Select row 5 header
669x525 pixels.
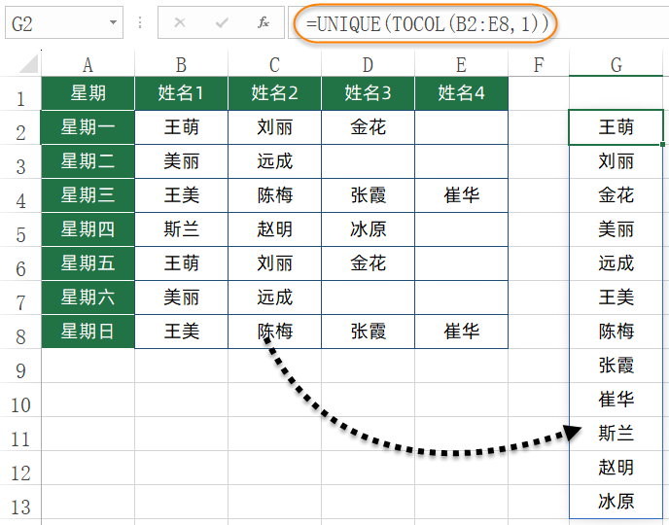click(19, 229)
